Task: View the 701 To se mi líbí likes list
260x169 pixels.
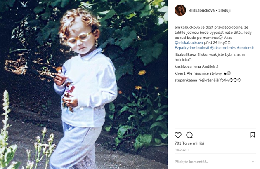Action: click(x=189, y=143)
